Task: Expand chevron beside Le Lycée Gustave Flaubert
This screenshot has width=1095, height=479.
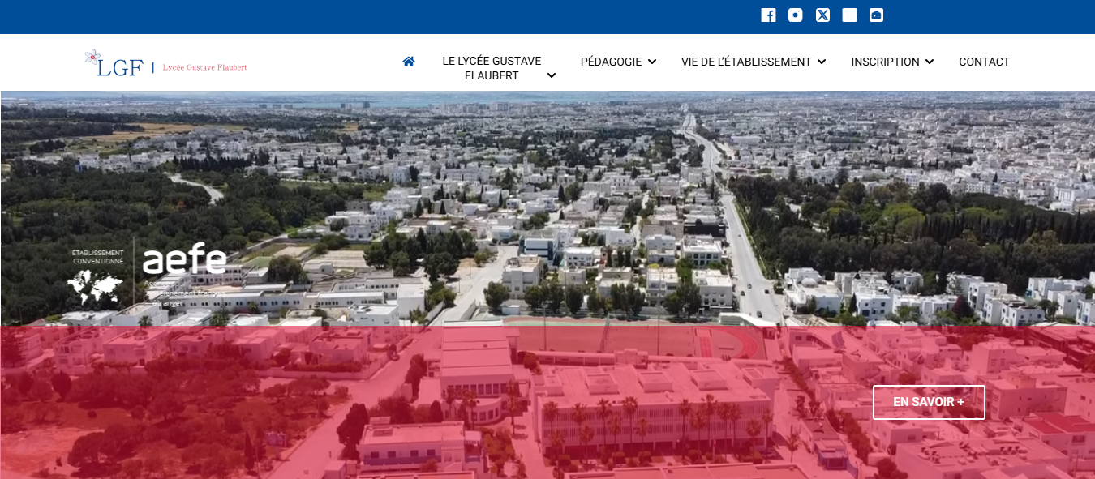Action: tap(552, 75)
